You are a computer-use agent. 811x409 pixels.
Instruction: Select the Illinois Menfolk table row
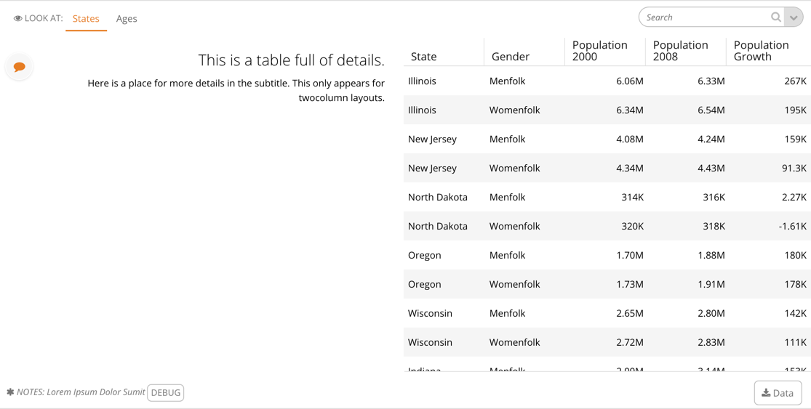coord(607,81)
